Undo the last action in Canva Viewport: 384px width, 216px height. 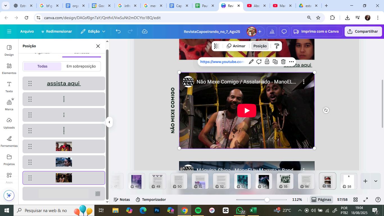[118, 31]
